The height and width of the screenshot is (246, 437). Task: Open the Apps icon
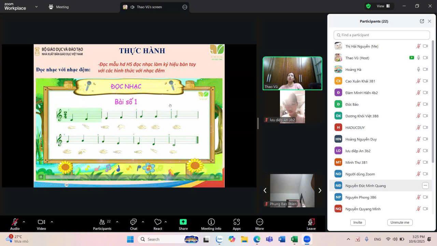click(237, 222)
